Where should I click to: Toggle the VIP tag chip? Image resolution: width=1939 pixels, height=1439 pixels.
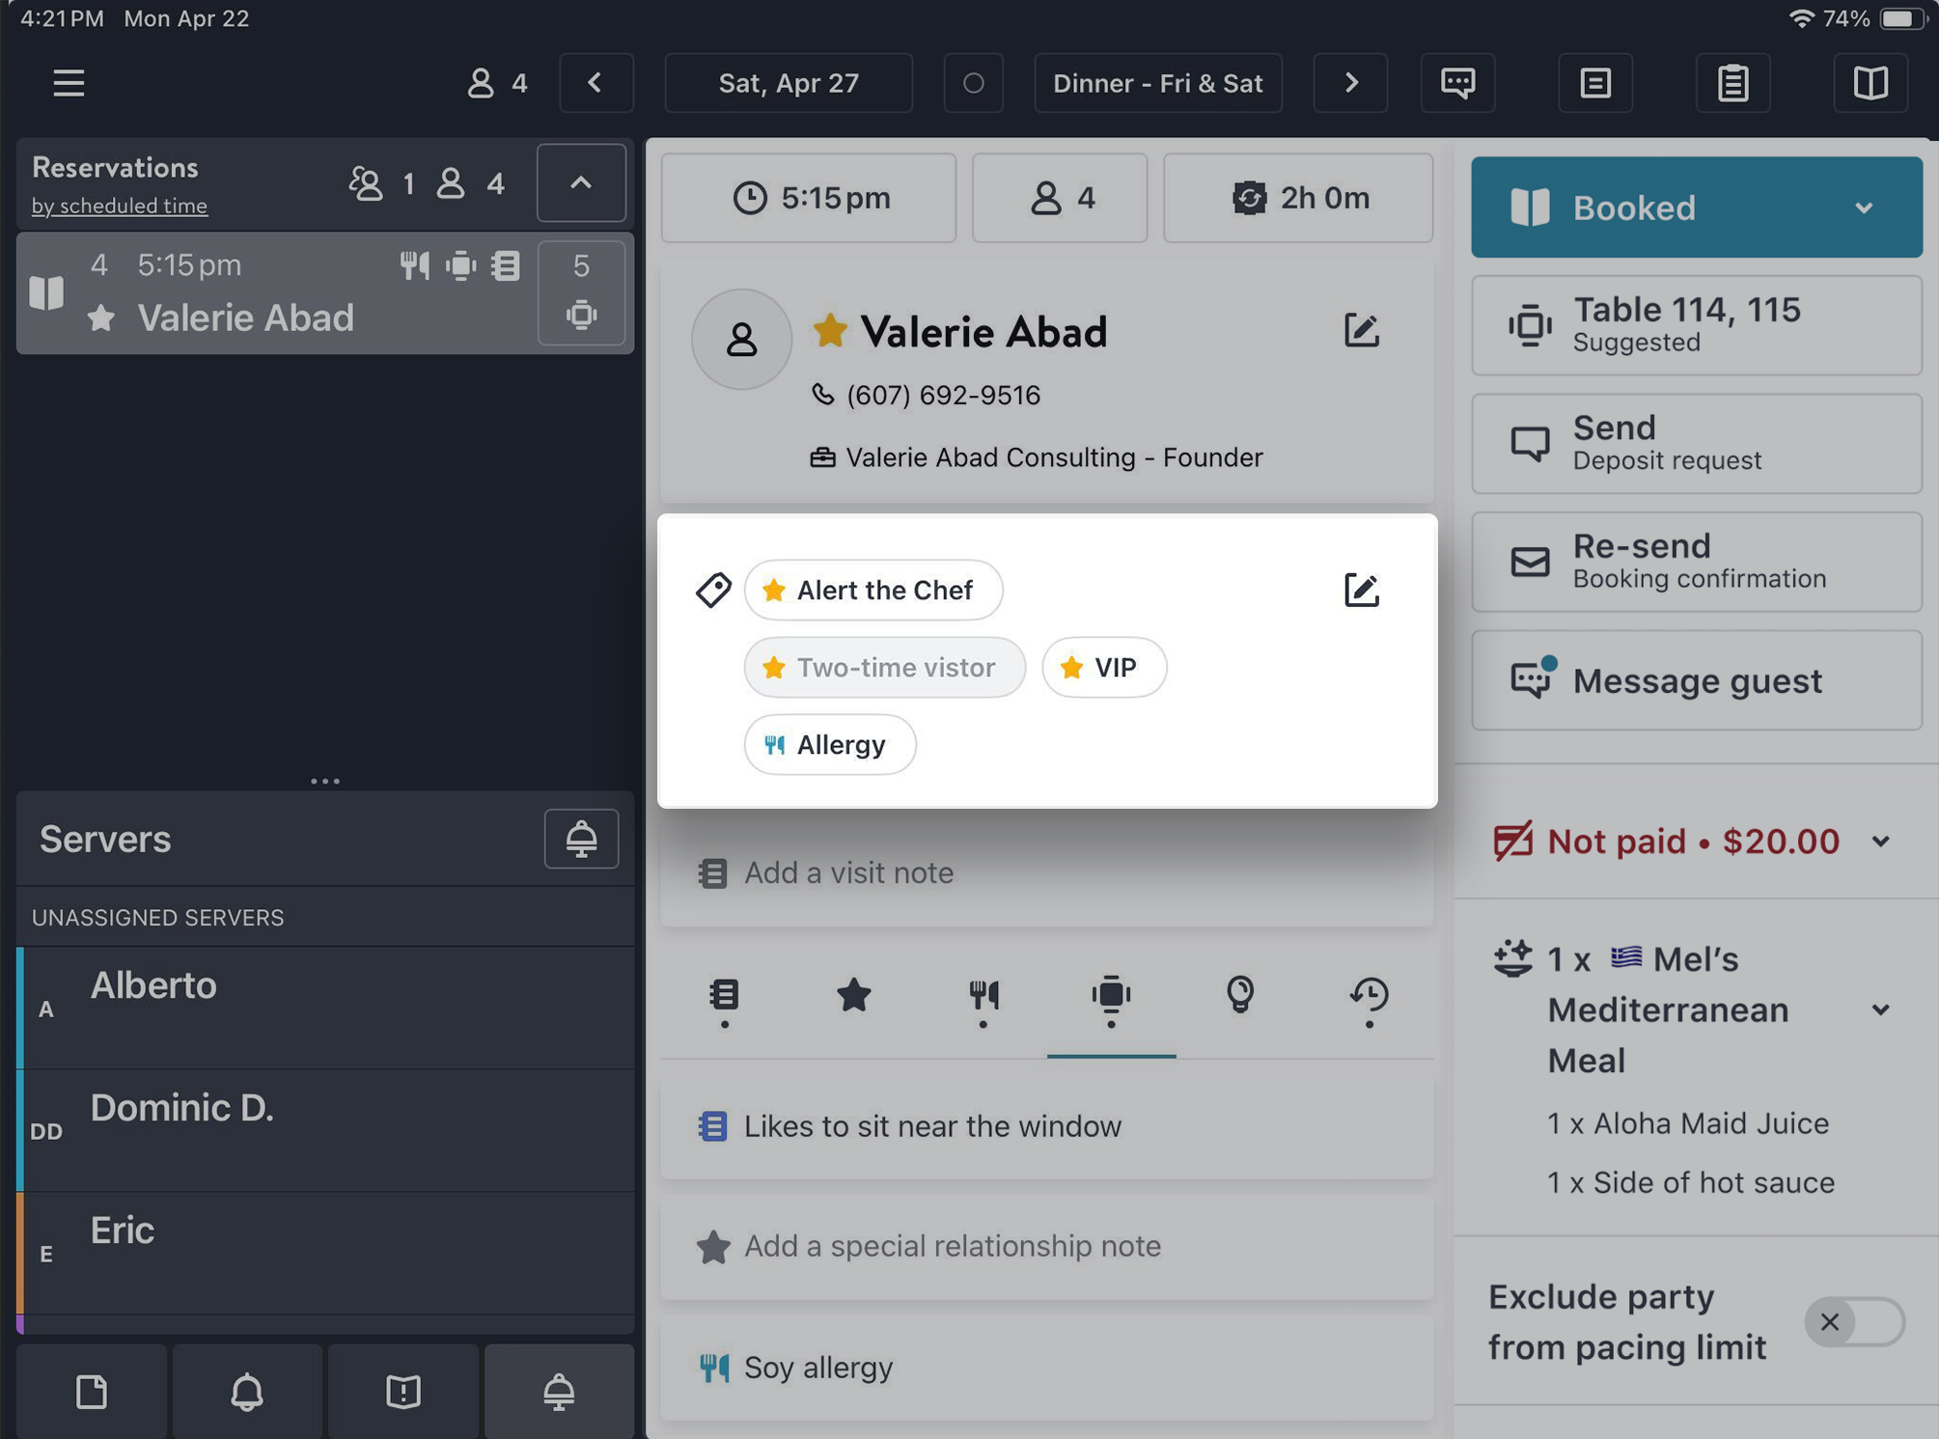click(x=1103, y=667)
